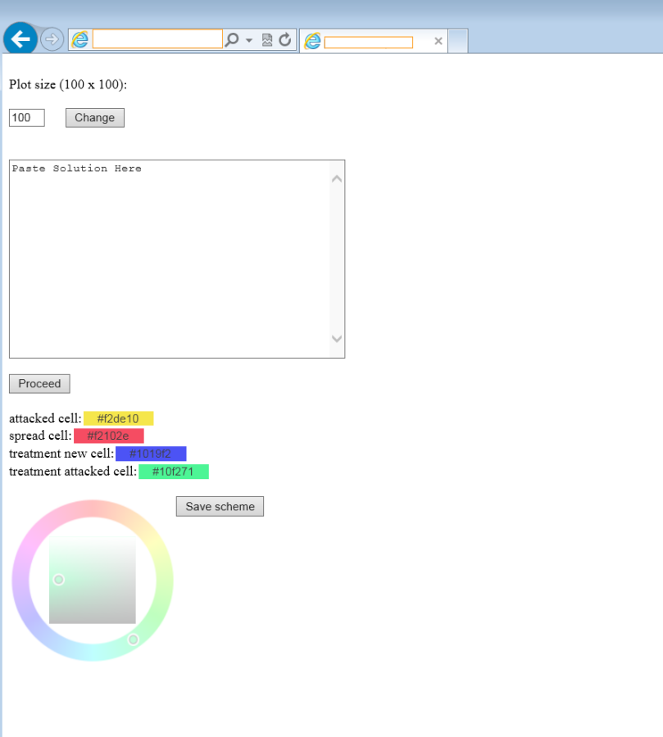Click the Change button
Image resolution: width=663 pixels, height=737 pixels.
coord(94,117)
